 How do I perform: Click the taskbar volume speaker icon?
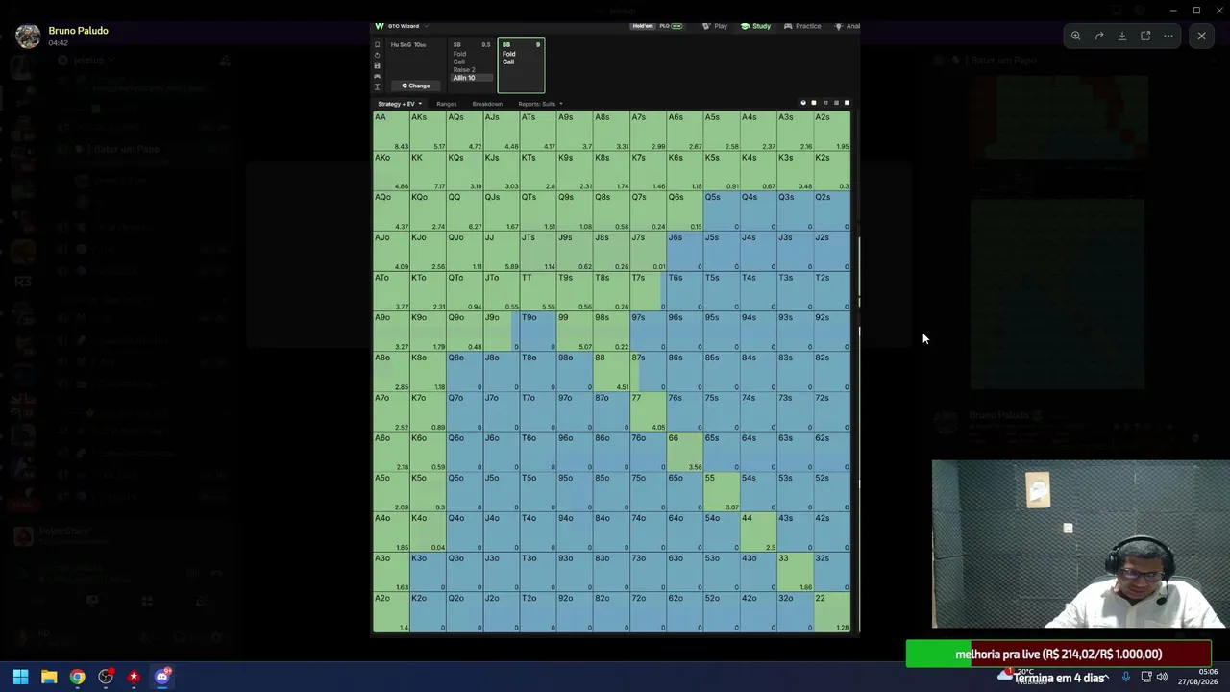click(1162, 677)
